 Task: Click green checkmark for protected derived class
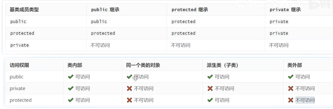tap(210, 100)
